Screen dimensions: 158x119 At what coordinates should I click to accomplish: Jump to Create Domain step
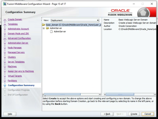15,19
